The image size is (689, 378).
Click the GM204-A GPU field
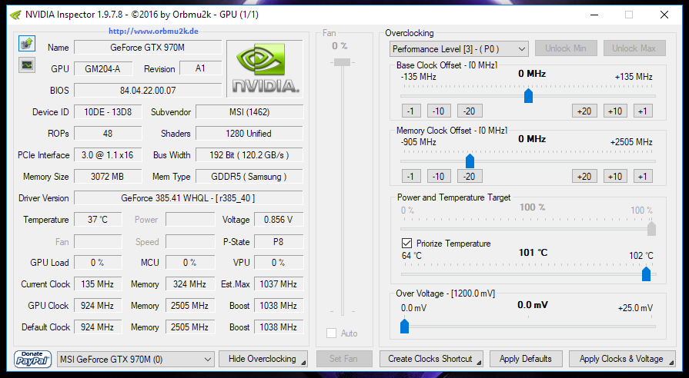(103, 69)
